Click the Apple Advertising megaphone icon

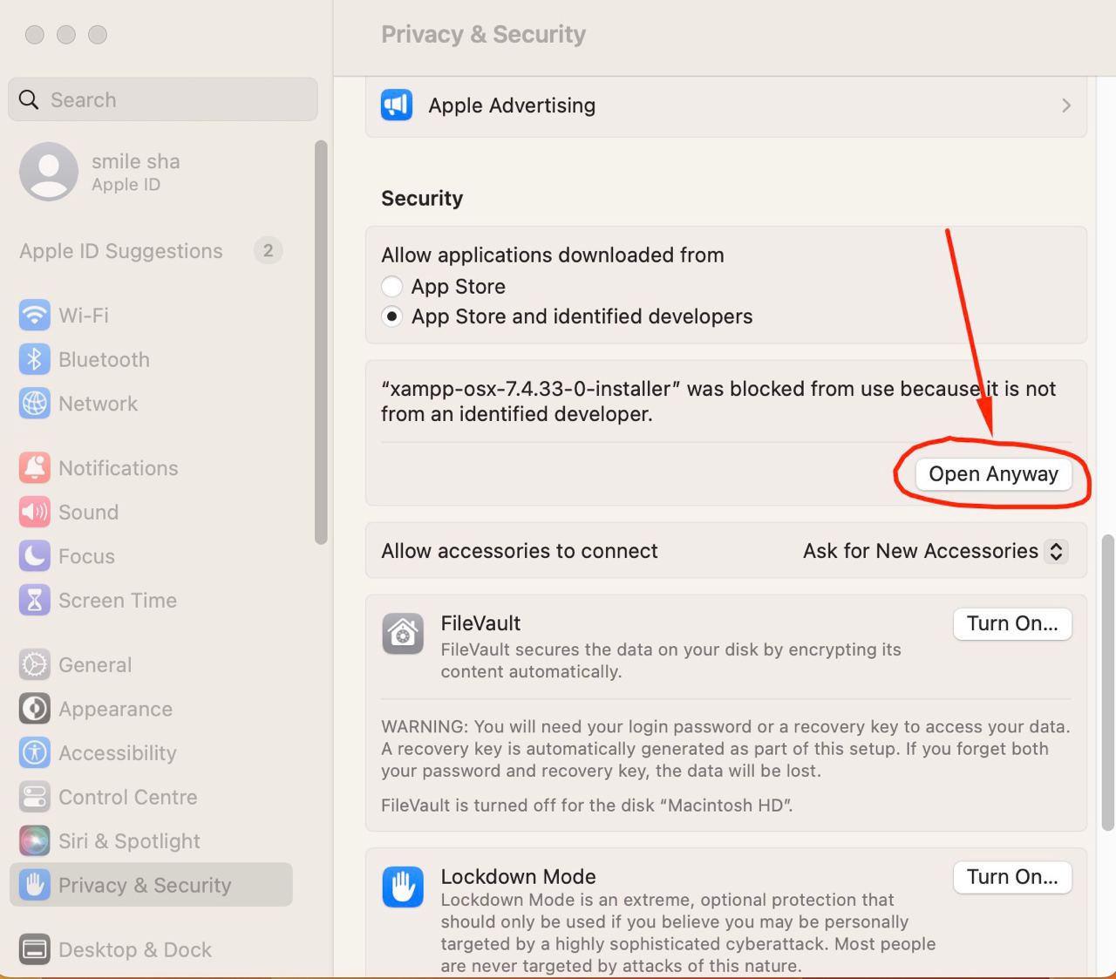point(397,105)
